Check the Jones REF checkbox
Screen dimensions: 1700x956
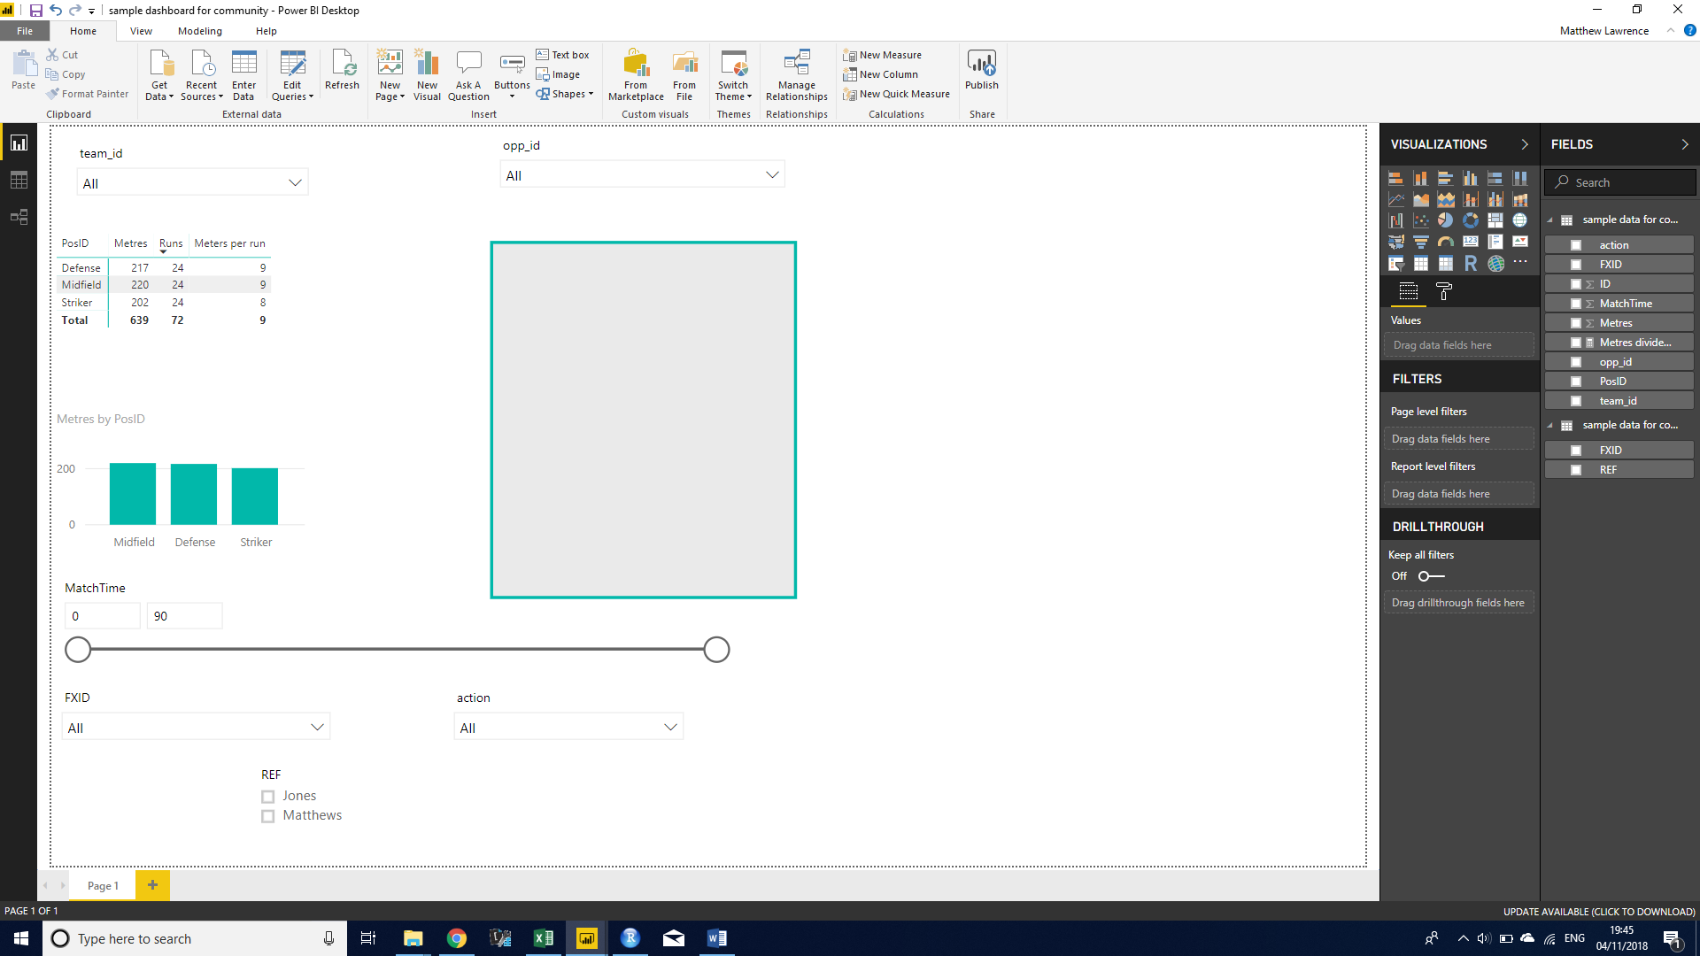(268, 797)
